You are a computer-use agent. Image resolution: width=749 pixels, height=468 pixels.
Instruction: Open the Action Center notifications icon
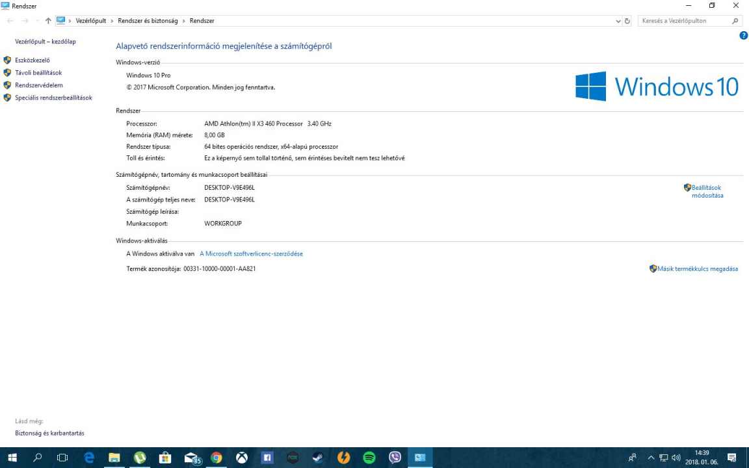coord(732,458)
